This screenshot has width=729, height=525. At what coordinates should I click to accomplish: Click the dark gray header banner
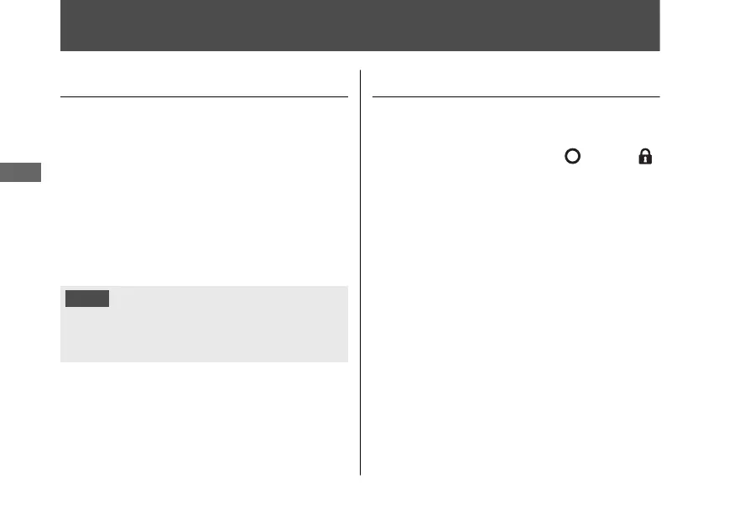coord(360,26)
